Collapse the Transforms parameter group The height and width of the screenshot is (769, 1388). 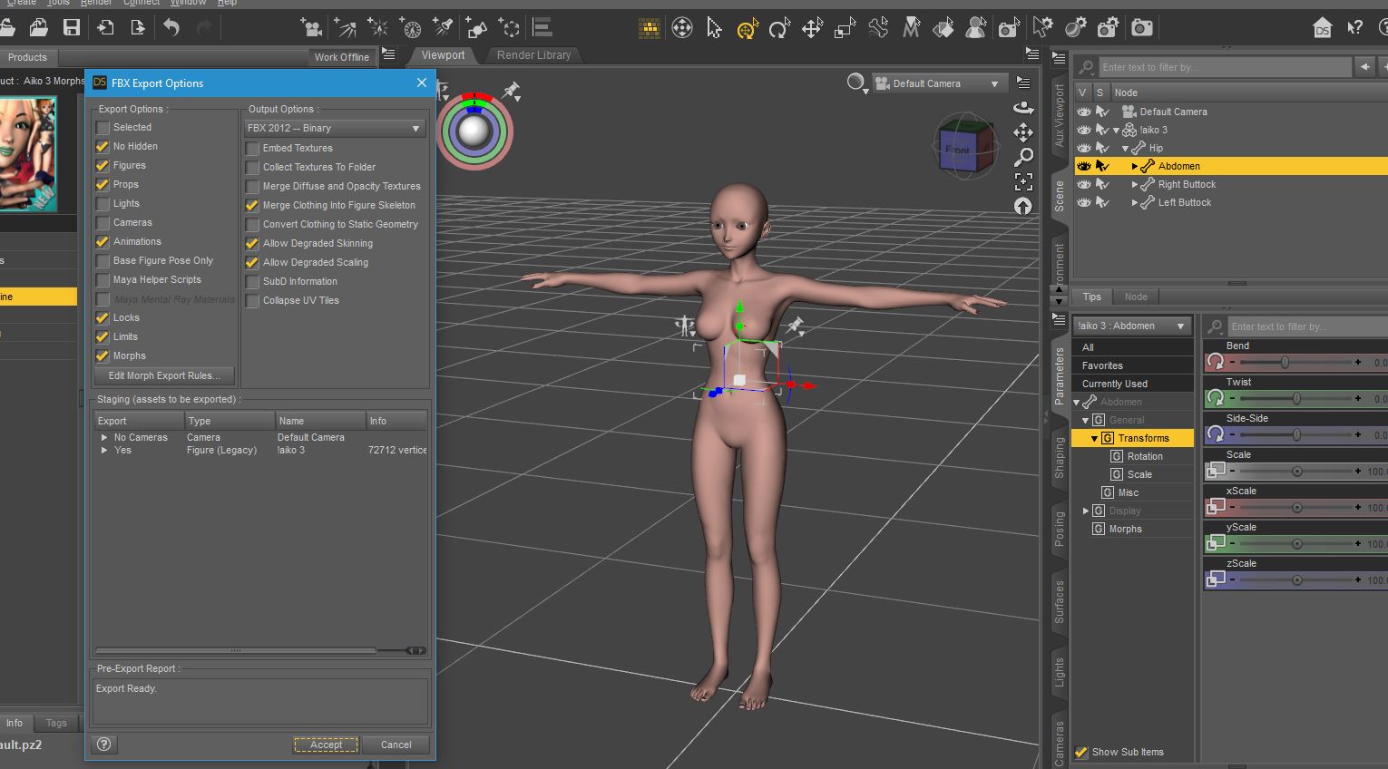click(x=1095, y=438)
